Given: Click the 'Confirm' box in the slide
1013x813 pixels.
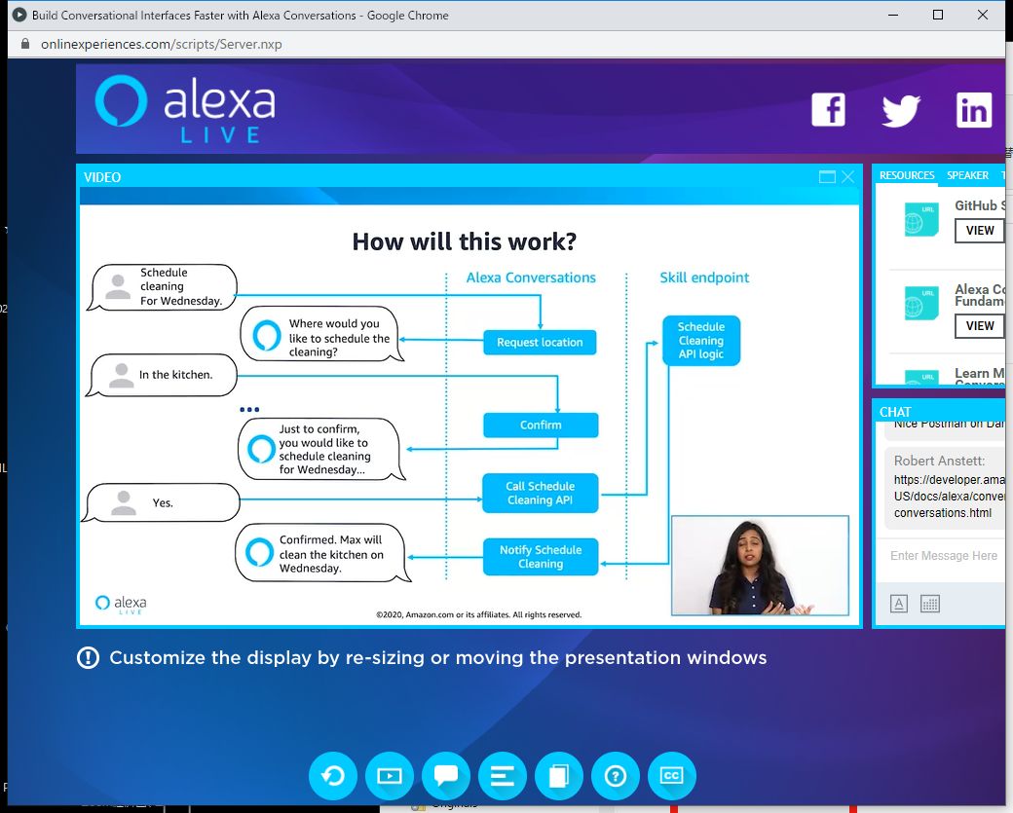Looking at the screenshot, I should click(541, 425).
